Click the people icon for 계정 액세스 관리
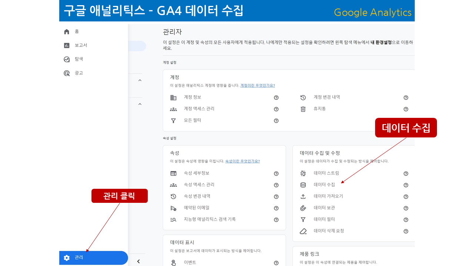Image resolution: width=474 pixels, height=266 pixels. [x=173, y=109]
